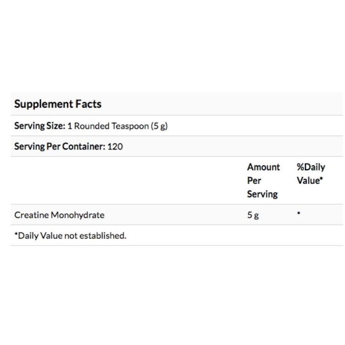
Task: Click the "Creatine Monohydrate" ingredient name
Action: coord(59,215)
